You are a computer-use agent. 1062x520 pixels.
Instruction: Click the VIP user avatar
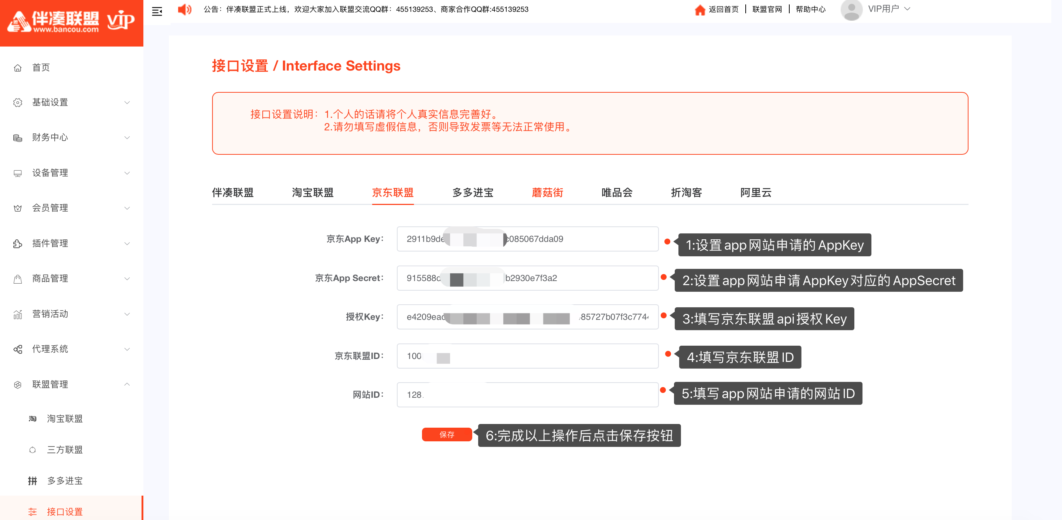pyautogui.click(x=851, y=10)
